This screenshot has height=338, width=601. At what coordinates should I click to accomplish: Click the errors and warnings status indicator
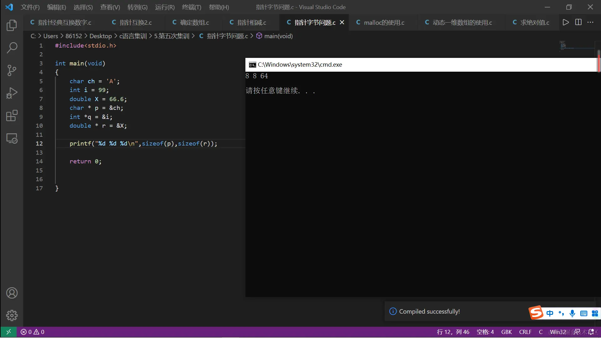pyautogui.click(x=33, y=332)
